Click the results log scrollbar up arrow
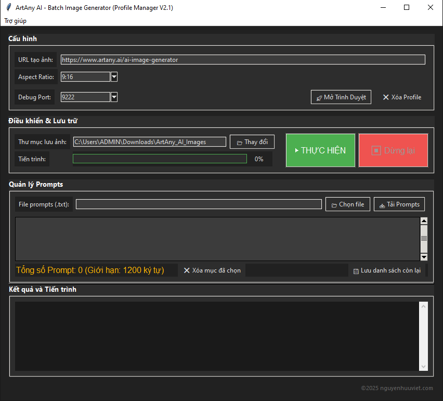443x401 pixels. pos(424,306)
